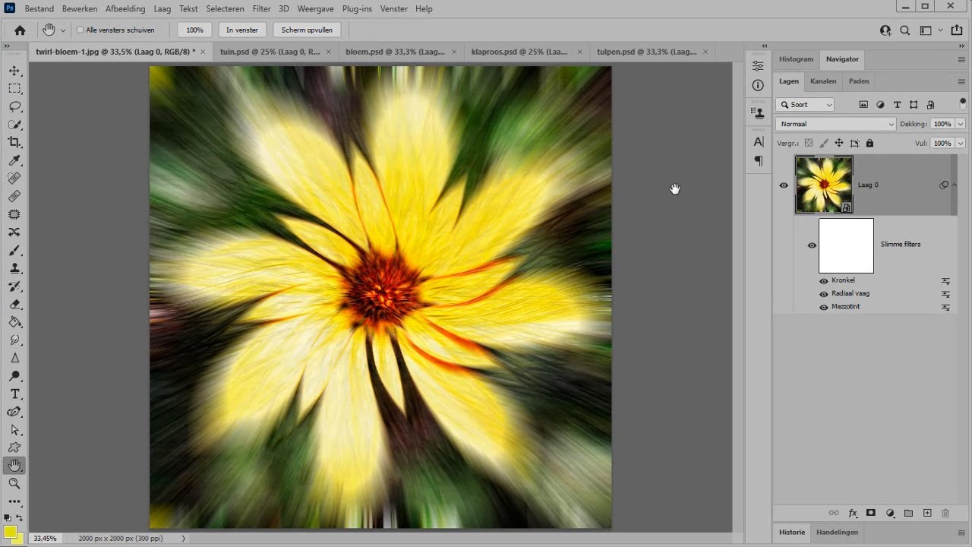Select the Crop tool
This screenshot has width=972, height=547.
click(x=14, y=142)
